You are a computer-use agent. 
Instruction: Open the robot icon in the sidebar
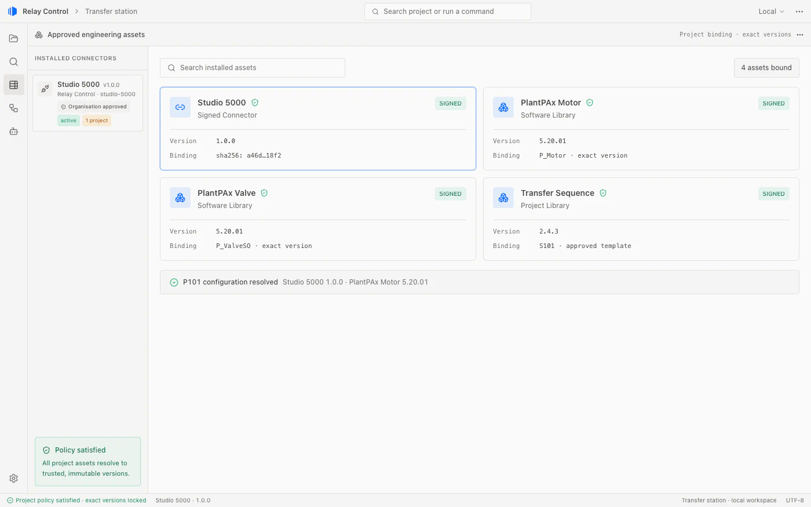pos(14,132)
